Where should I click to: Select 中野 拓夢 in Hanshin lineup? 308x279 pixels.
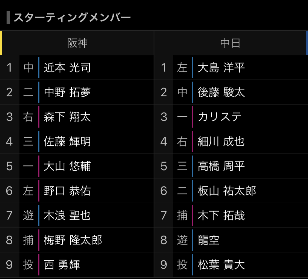point(67,92)
